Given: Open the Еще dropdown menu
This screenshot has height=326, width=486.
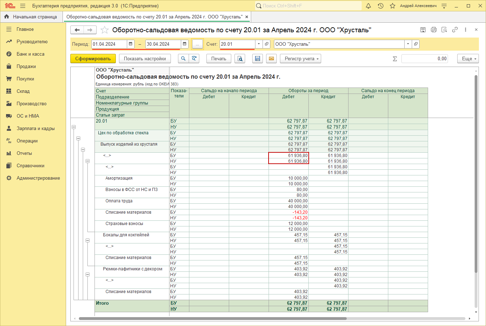Looking at the screenshot, I should pos(468,59).
